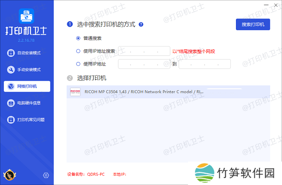Image resolution: width=282 pixels, height=185 pixels.
Task: Click the 自动安装模式 download icon
Action: tap(11, 53)
